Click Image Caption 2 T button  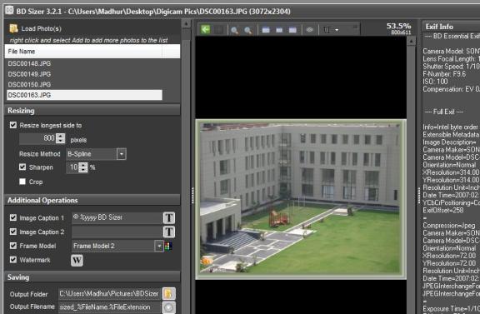click(x=168, y=232)
